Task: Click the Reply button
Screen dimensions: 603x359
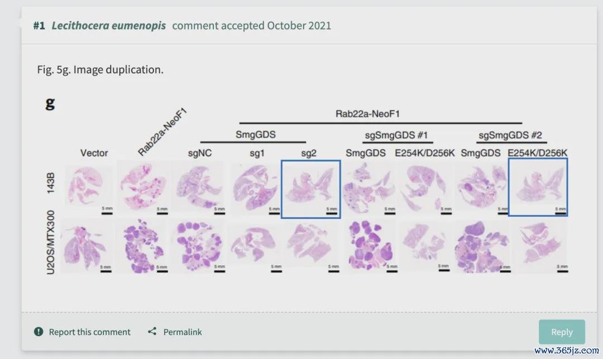Action: pyautogui.click(x=562, y=332)
